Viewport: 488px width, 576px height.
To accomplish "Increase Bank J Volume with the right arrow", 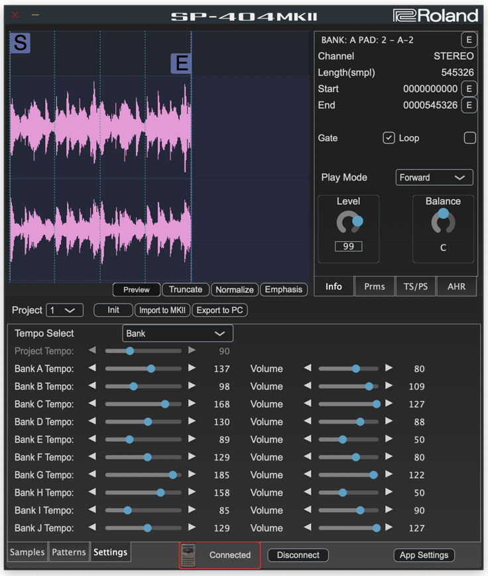I will (389, 527).
